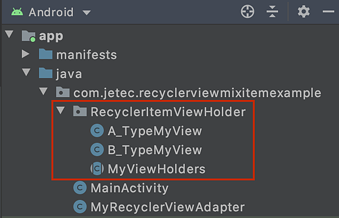Image resolution: width=339 pixels, height=218 pixels.
Task: Select the B_TypeMyView class
Action: [x=155, y=150]
